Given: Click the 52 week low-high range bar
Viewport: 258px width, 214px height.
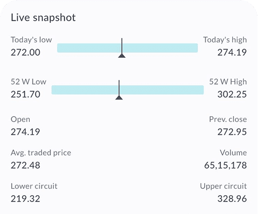Looking at the screenshot, I should coord(128,90).
